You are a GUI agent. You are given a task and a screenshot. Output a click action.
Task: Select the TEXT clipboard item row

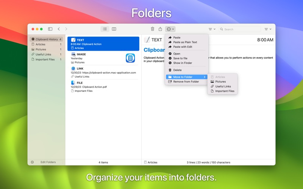click(103, 44)
